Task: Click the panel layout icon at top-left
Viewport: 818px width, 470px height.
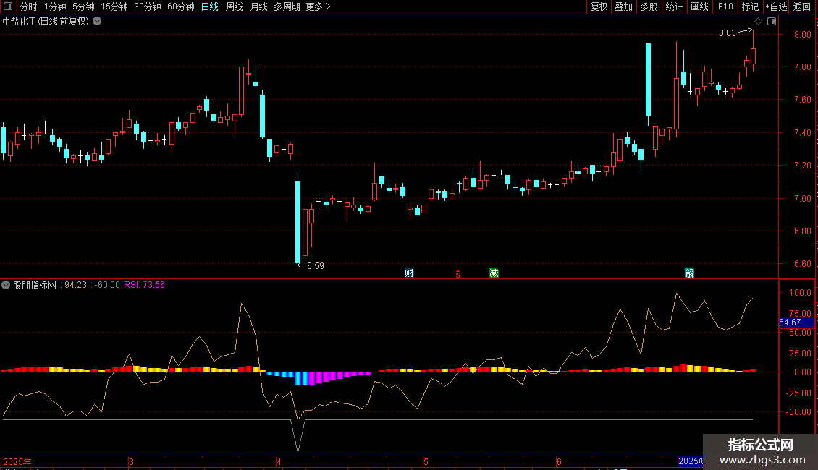Action: click(8, 7)
